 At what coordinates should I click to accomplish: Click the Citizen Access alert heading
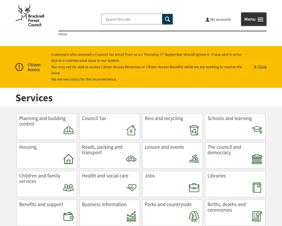pos(34,67)
